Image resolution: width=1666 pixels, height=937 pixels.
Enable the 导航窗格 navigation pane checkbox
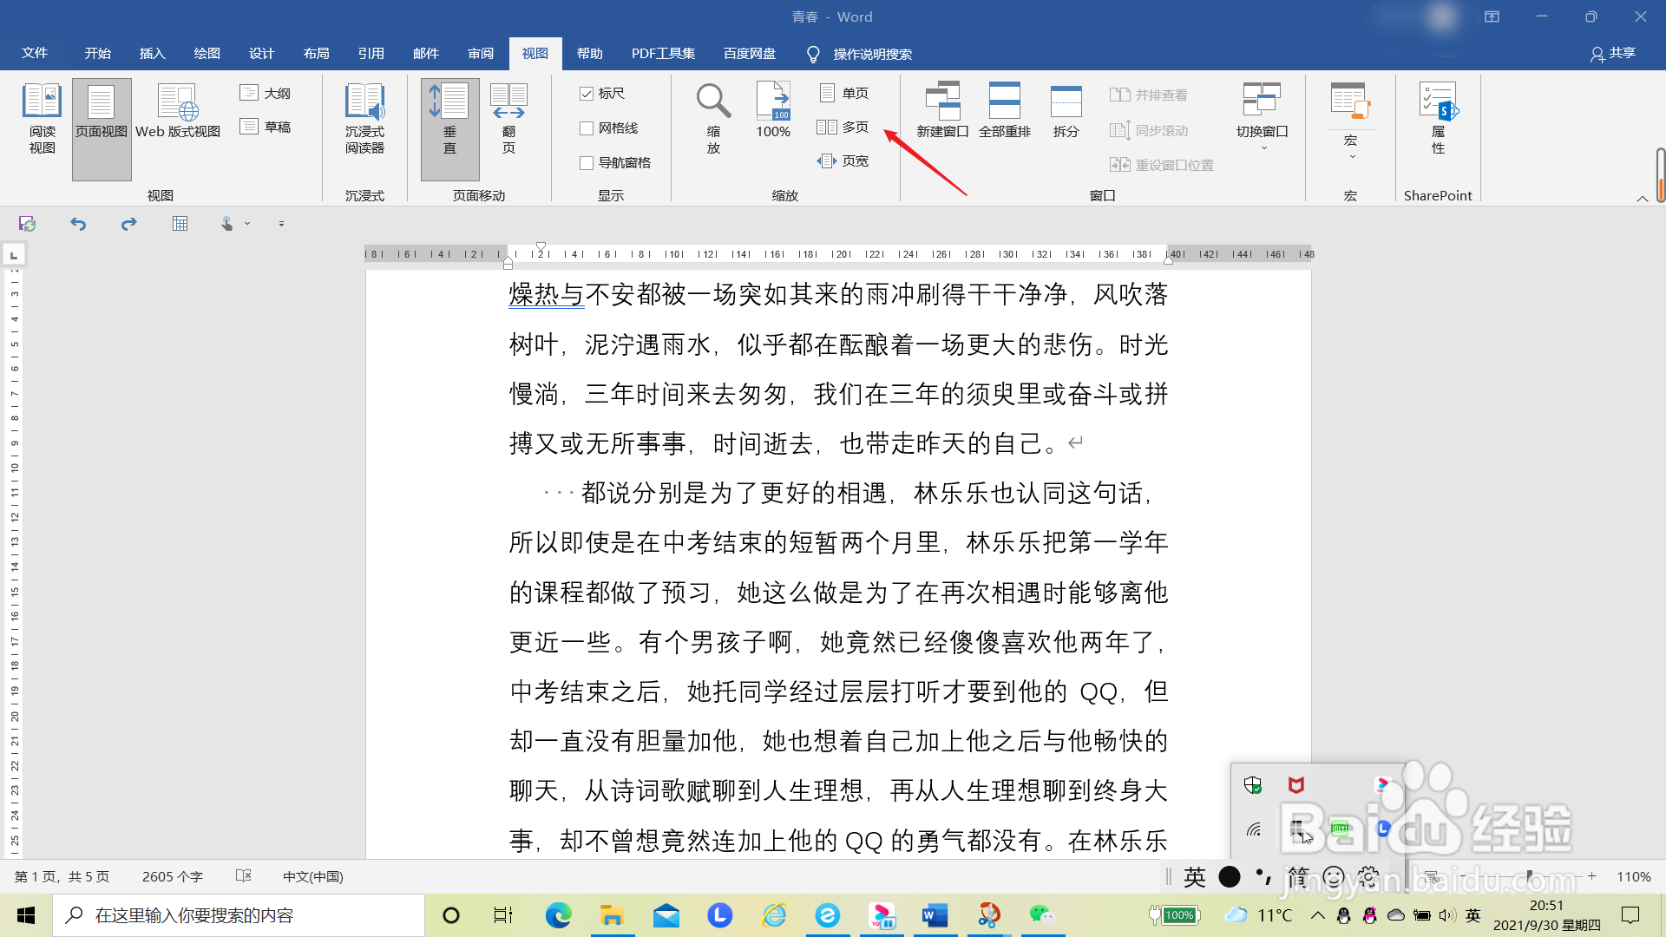pyautogui.click(x=587, y=163)
